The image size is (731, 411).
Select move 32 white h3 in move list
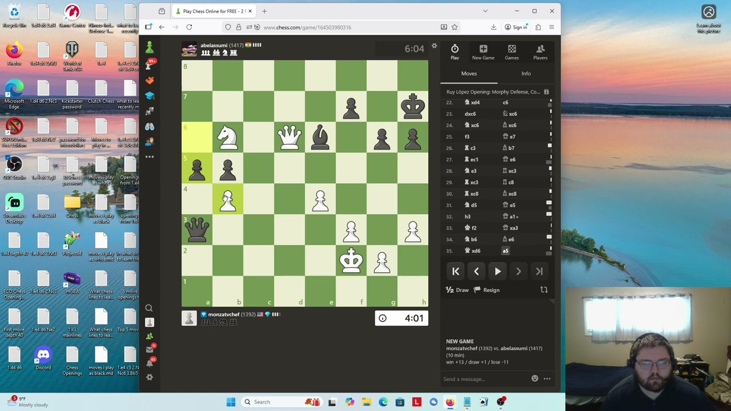pos(467,216)
